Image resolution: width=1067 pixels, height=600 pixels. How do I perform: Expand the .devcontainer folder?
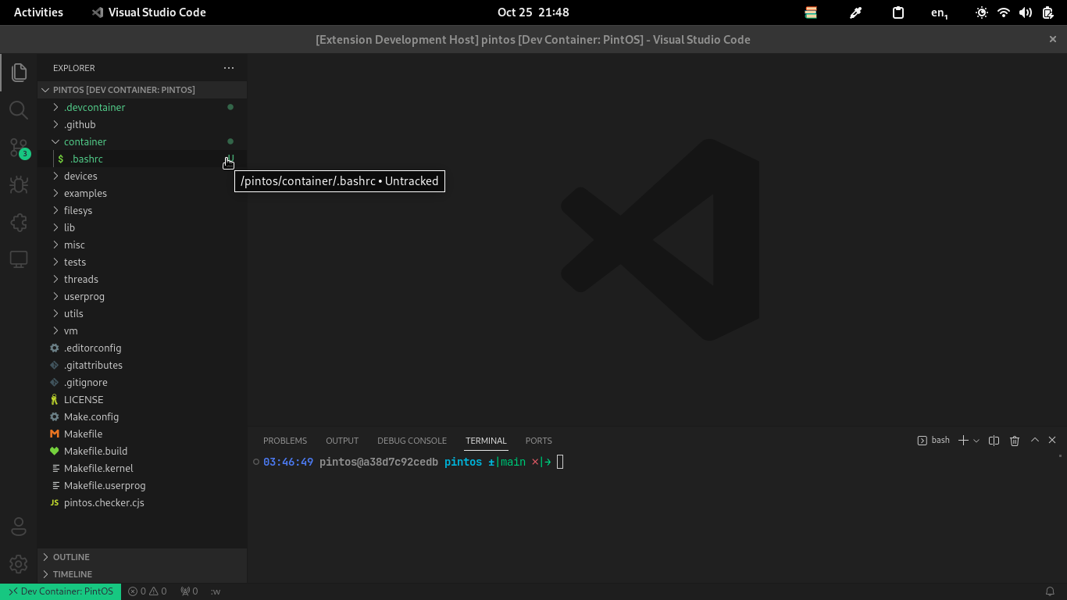tap(142, 107)
